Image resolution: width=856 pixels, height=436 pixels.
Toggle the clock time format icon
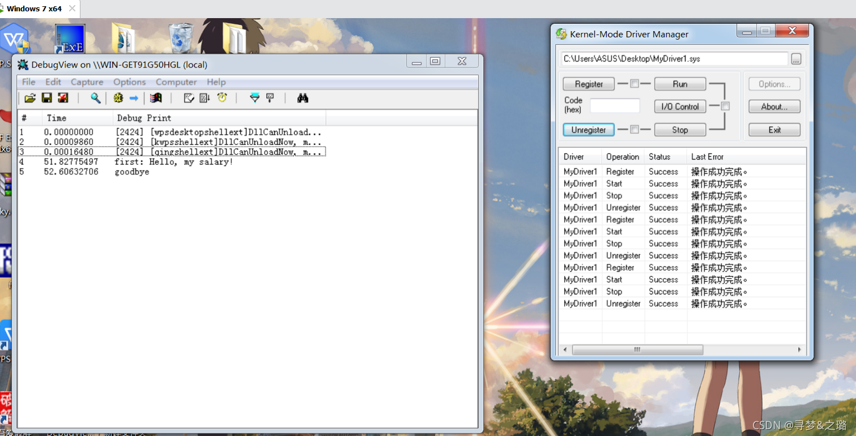coord(222,98)
